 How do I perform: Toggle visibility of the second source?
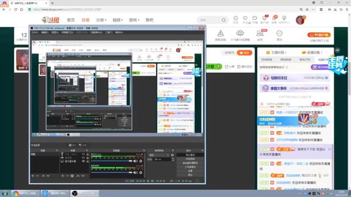point(83,158)
